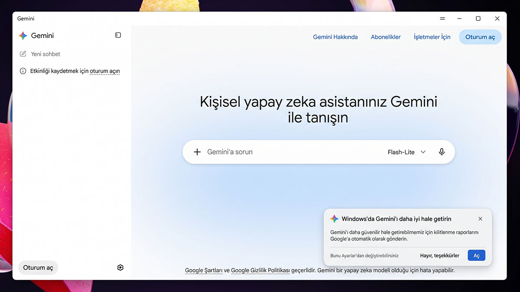Open İşletmeler İçin link

coord(432,37)
